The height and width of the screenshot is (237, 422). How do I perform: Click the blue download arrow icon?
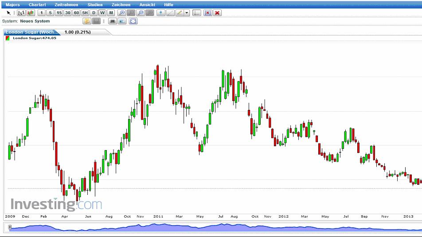[160, 13]
